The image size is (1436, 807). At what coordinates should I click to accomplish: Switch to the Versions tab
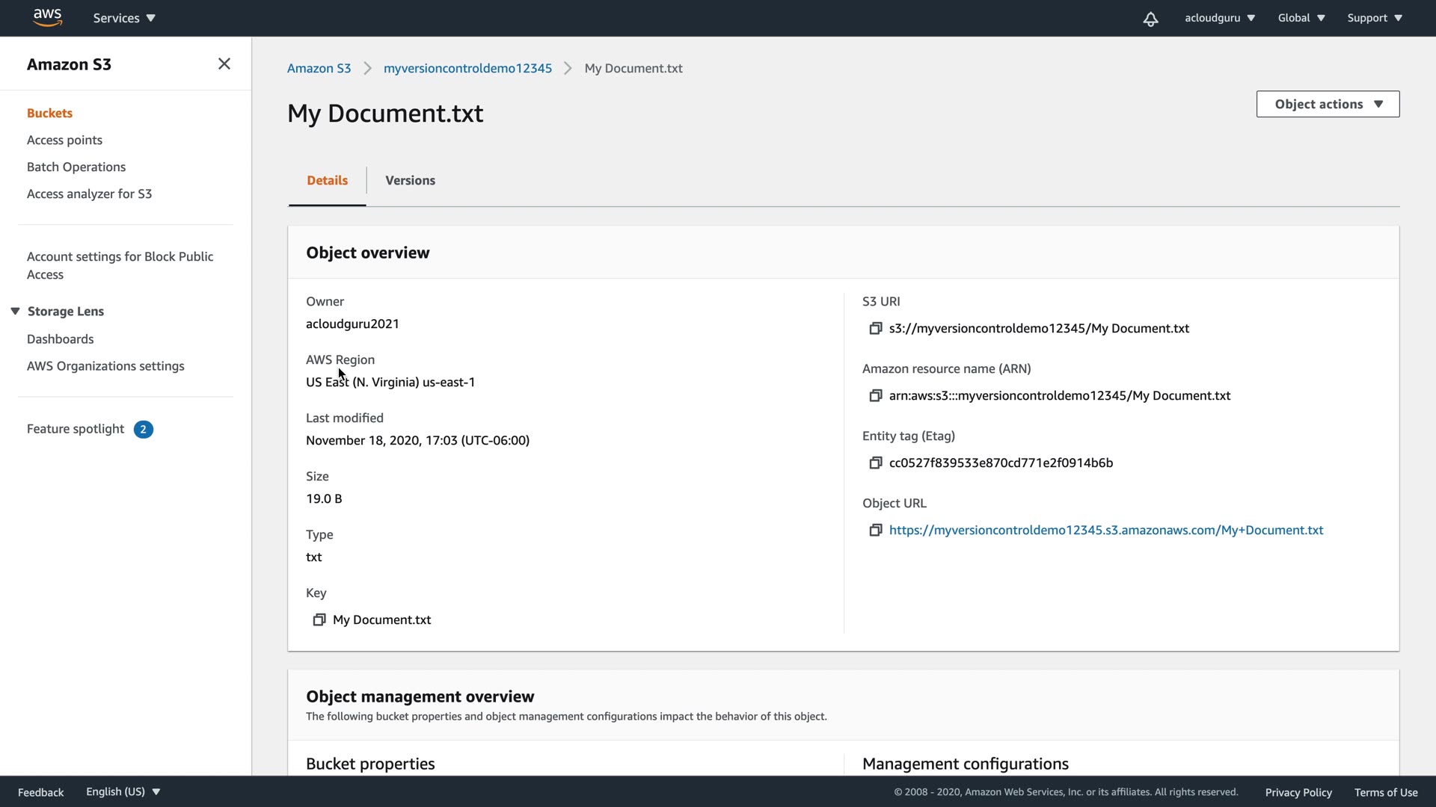click(410, 181)
